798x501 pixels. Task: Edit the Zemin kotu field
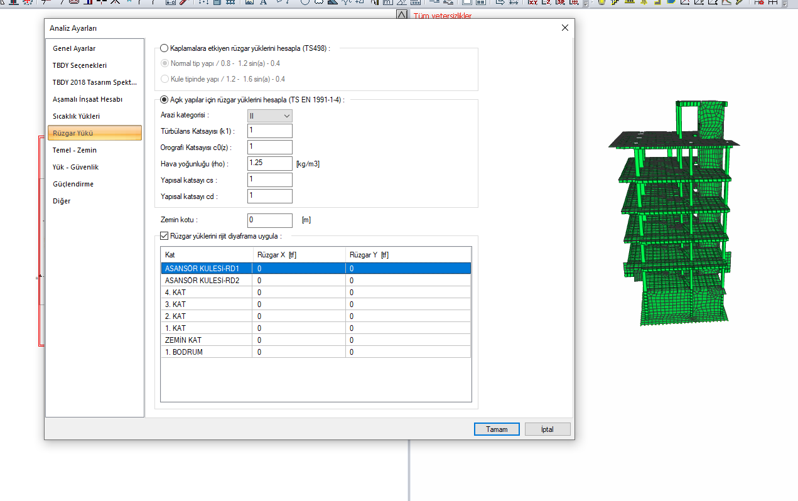pyautogui.click(x=270, y=220)
